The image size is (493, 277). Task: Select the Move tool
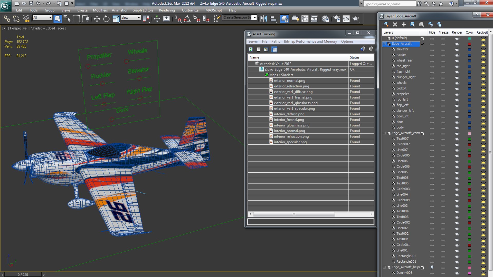(x=97, y=19)
